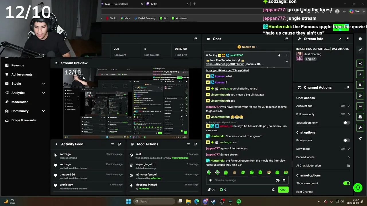Viewport: 367px width, 206px height.
Task: Open Windows Start menu
Action: tap(128, 201)
